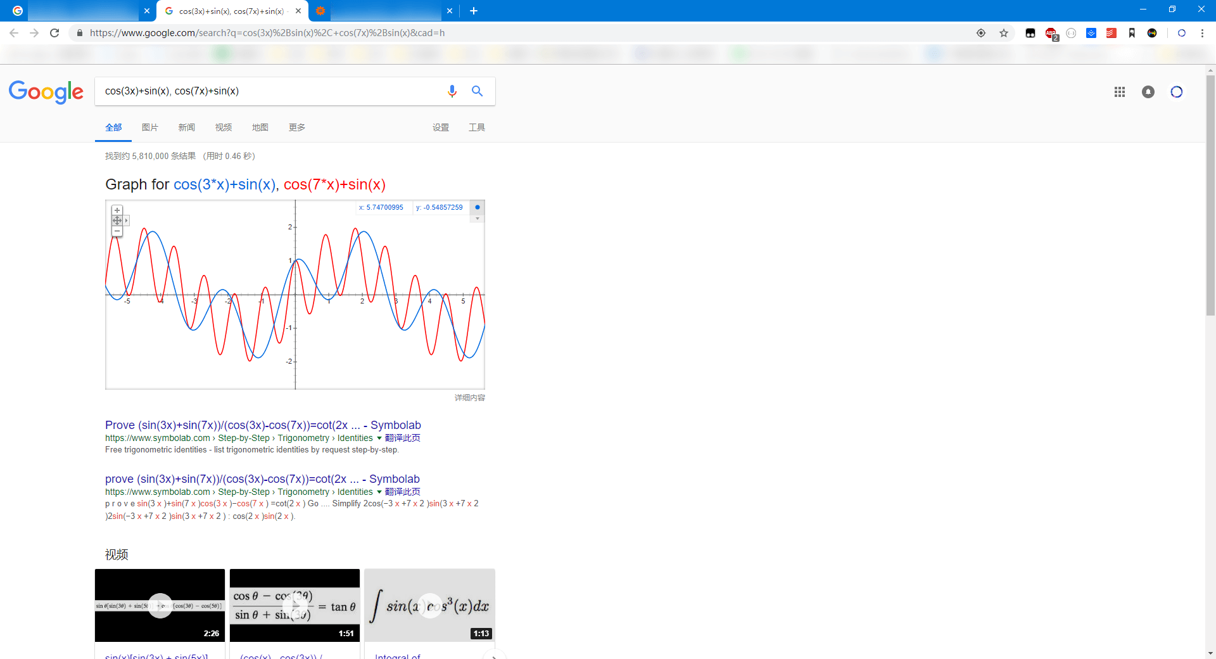The width and height of the screenshot is (1216, 659).
Task: Bookmark this page with the star icon
Action: click(1003, 33)
